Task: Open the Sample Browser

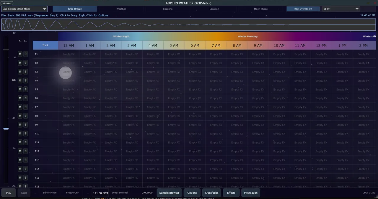Action: [x=169, y=193]
